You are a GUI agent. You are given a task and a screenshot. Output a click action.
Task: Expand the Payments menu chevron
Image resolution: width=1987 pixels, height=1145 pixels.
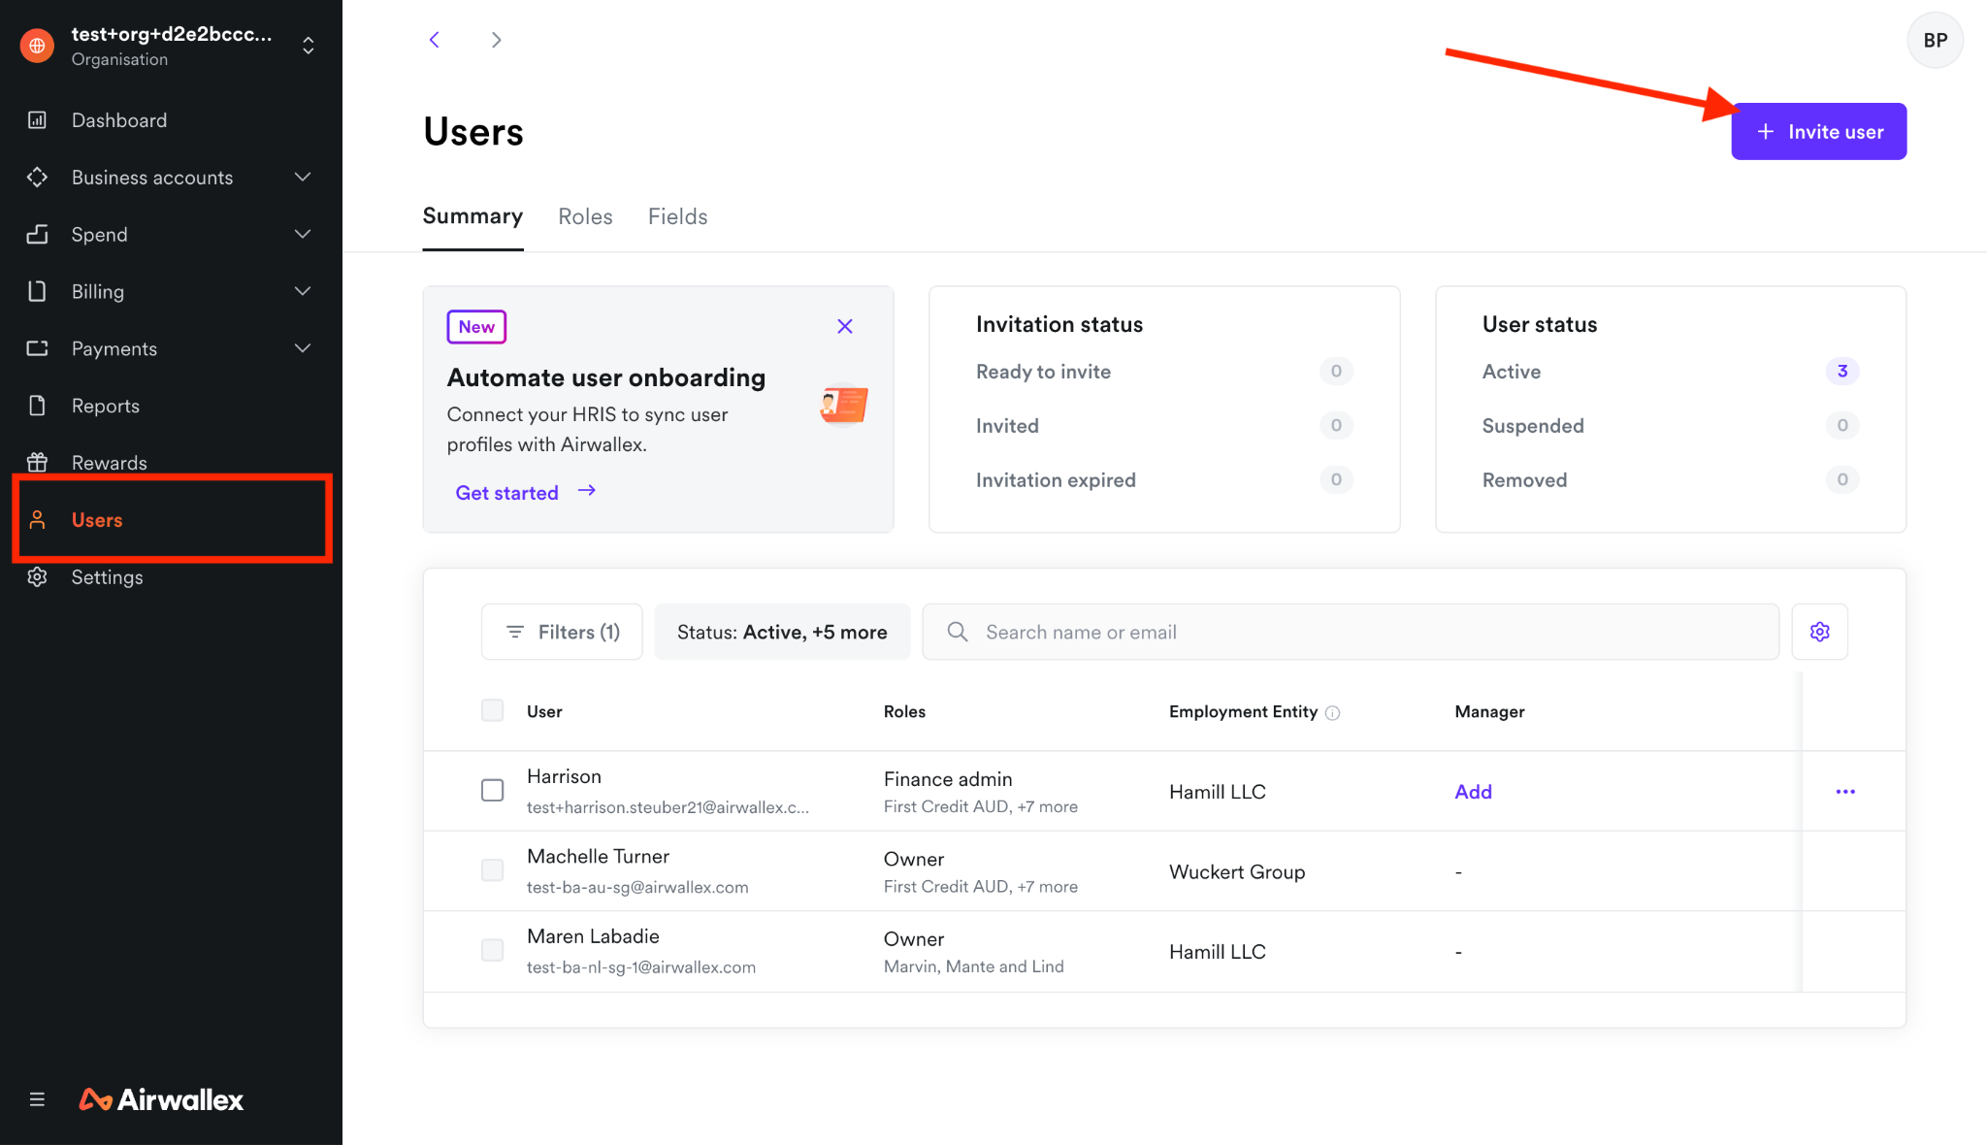(x=303, y=348)
